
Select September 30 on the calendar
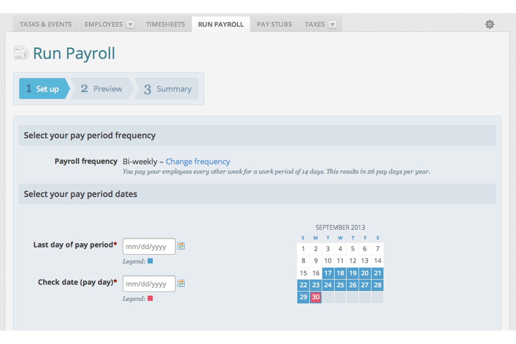point(316,297)
